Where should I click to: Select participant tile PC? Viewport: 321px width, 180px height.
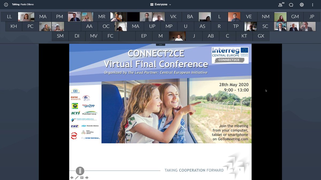[x=30, y=26]
